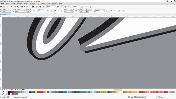Image resolution: width=176 pixels, height=99 pixels.
Task: Open the purple Search content icon
Action: pyautogui.click(x=33, y=7)
